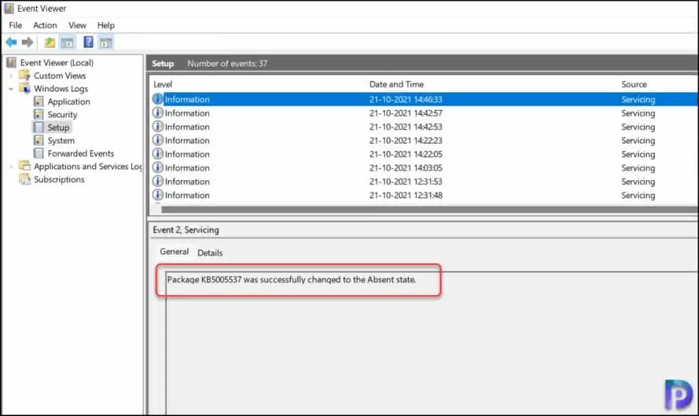
Task: Open the File menu
Action: coord(15,25)
